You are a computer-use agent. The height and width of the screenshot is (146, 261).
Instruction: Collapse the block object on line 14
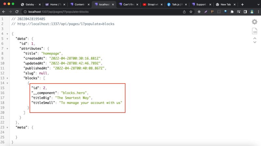pyautogui.click(x=7, y=83)
